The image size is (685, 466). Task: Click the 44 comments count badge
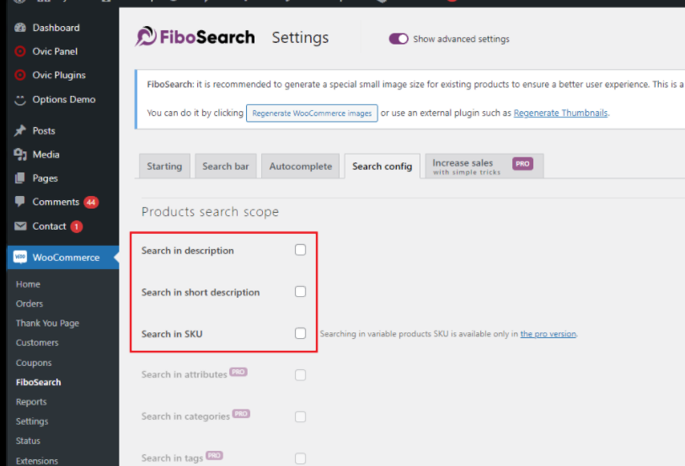point(91,202)
